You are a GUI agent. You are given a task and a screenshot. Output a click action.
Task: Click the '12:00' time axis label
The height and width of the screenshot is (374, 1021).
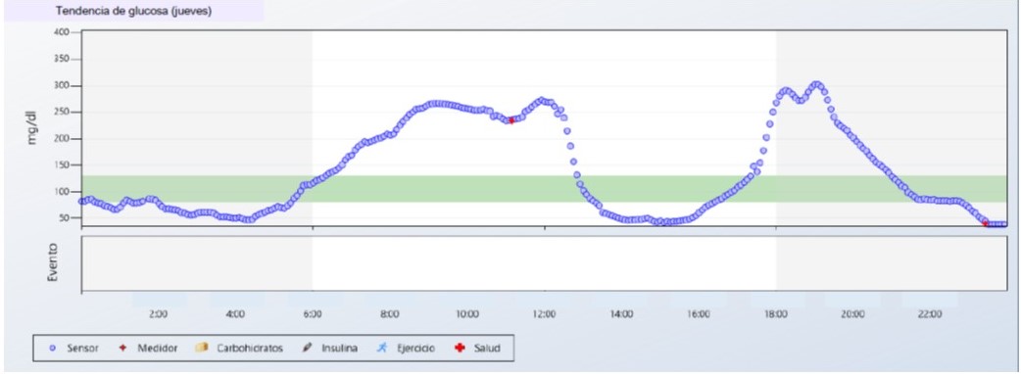[545, 314]
